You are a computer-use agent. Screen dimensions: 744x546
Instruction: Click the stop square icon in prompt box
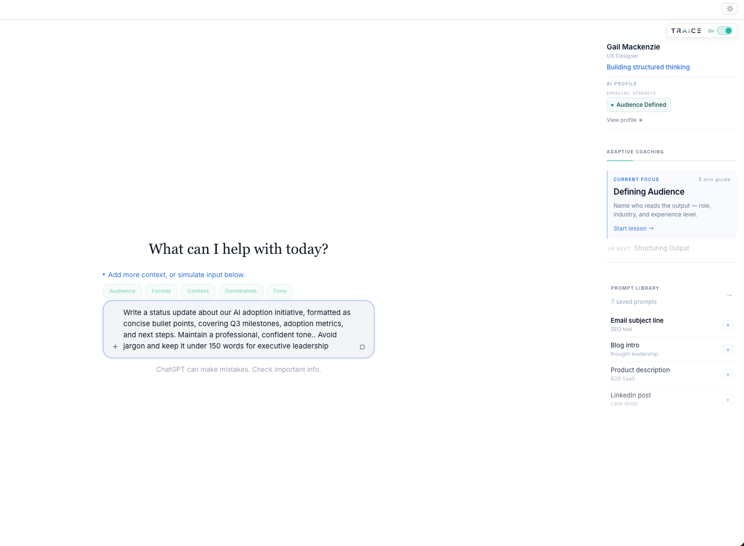coord(362,347)
